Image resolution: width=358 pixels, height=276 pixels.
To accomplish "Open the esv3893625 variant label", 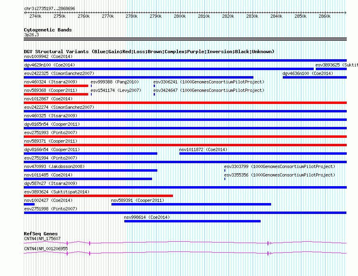I will (337, 65).
